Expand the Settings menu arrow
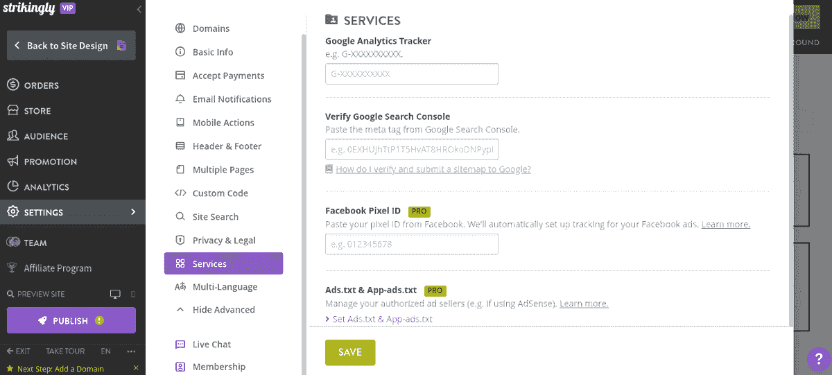 pos(133,212)
